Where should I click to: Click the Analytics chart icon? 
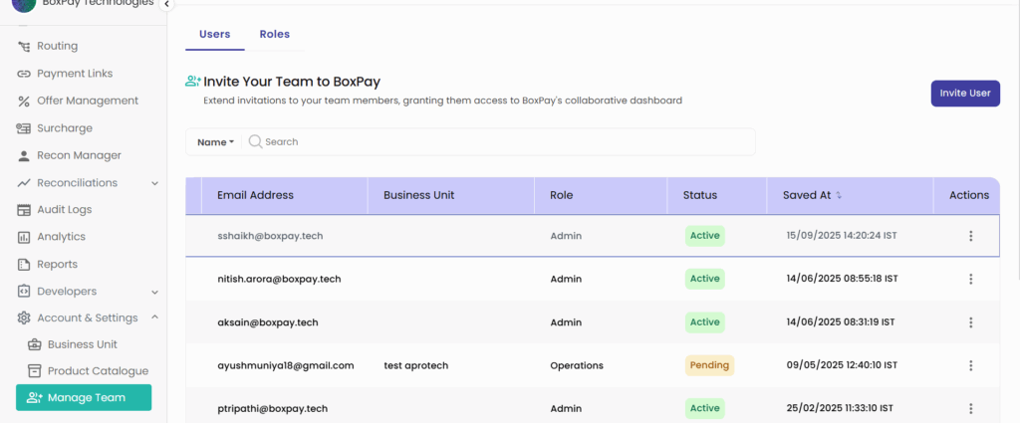click(x=24, y=237)
